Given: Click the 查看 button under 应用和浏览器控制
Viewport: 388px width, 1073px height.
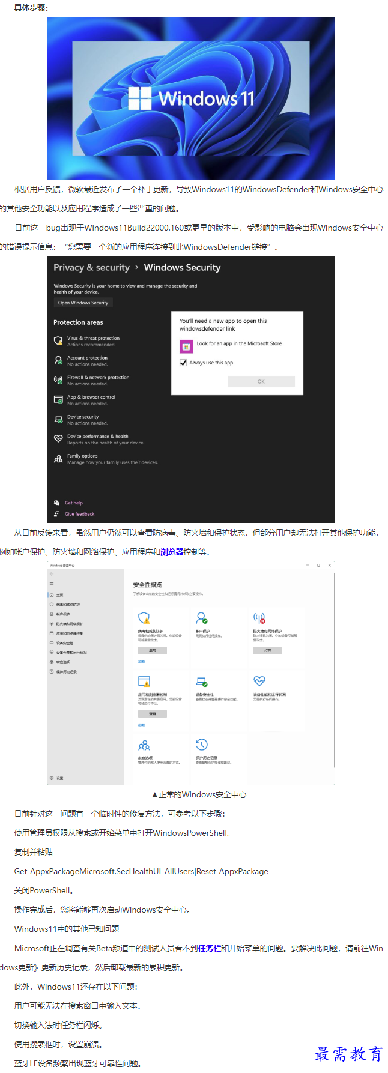Looking at the screenshot, I should pyautogui.click(x=153, y=714).
